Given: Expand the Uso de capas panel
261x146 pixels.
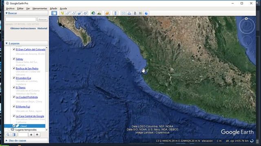Looking at the screenshot, I should [7, 141].
